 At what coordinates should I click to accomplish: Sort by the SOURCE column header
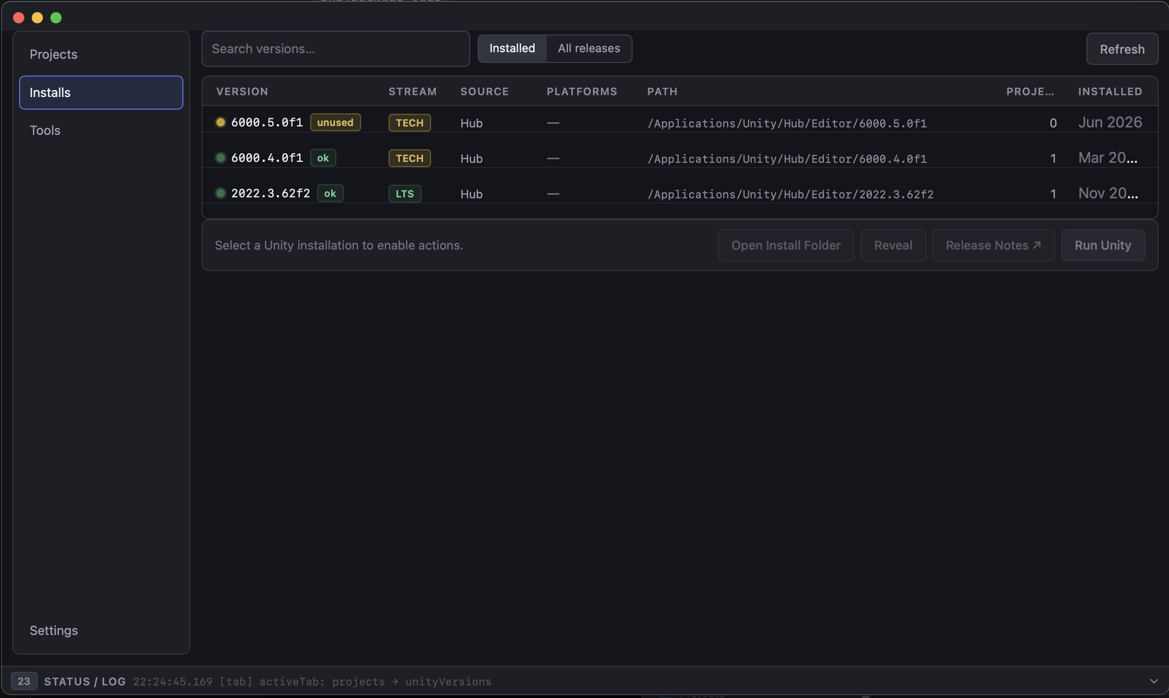click(484, 91)
